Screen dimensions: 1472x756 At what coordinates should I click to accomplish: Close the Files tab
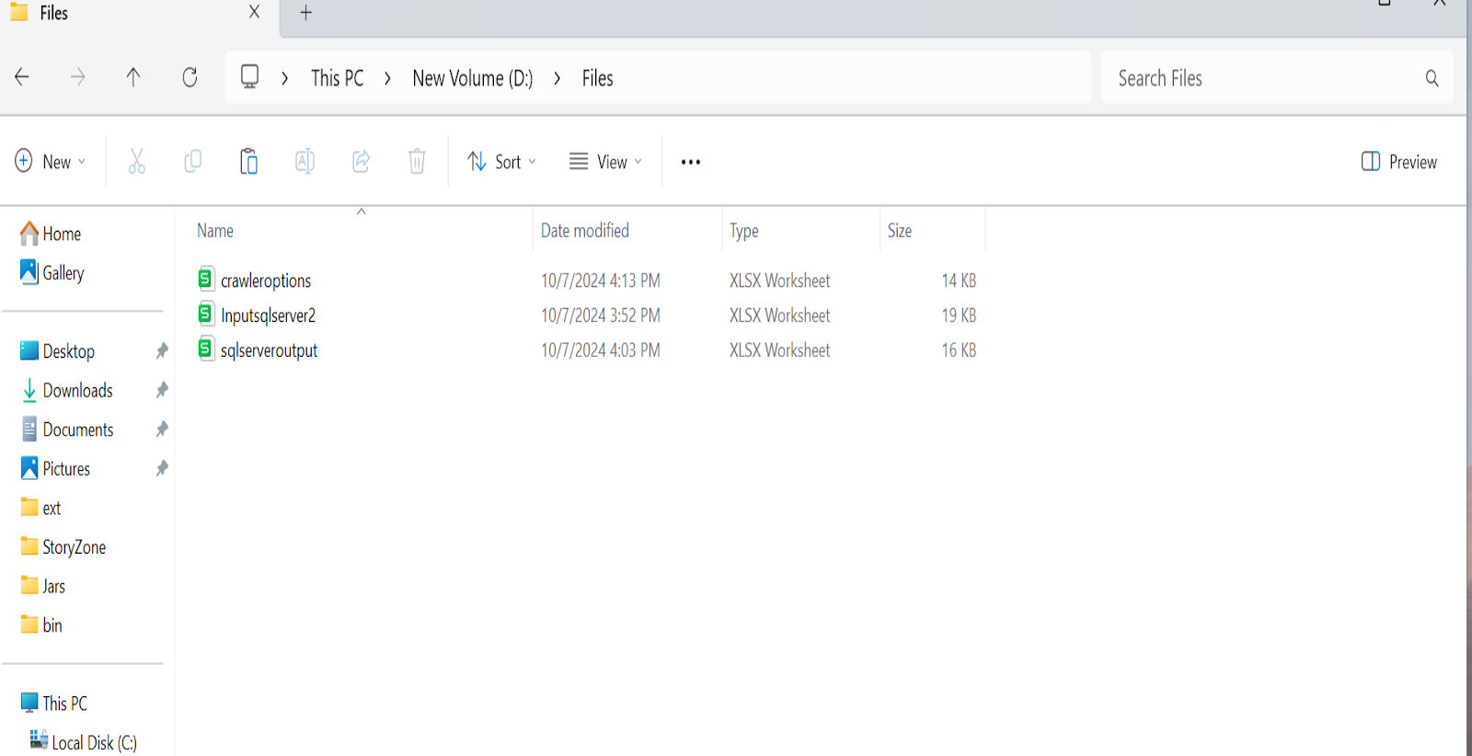[x=254, y=12]
